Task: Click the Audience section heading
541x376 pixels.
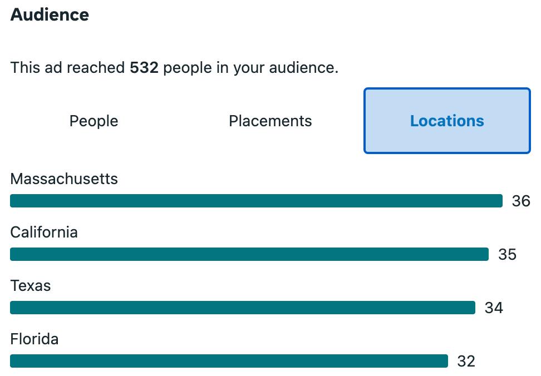Action: (x=50, y=15)
